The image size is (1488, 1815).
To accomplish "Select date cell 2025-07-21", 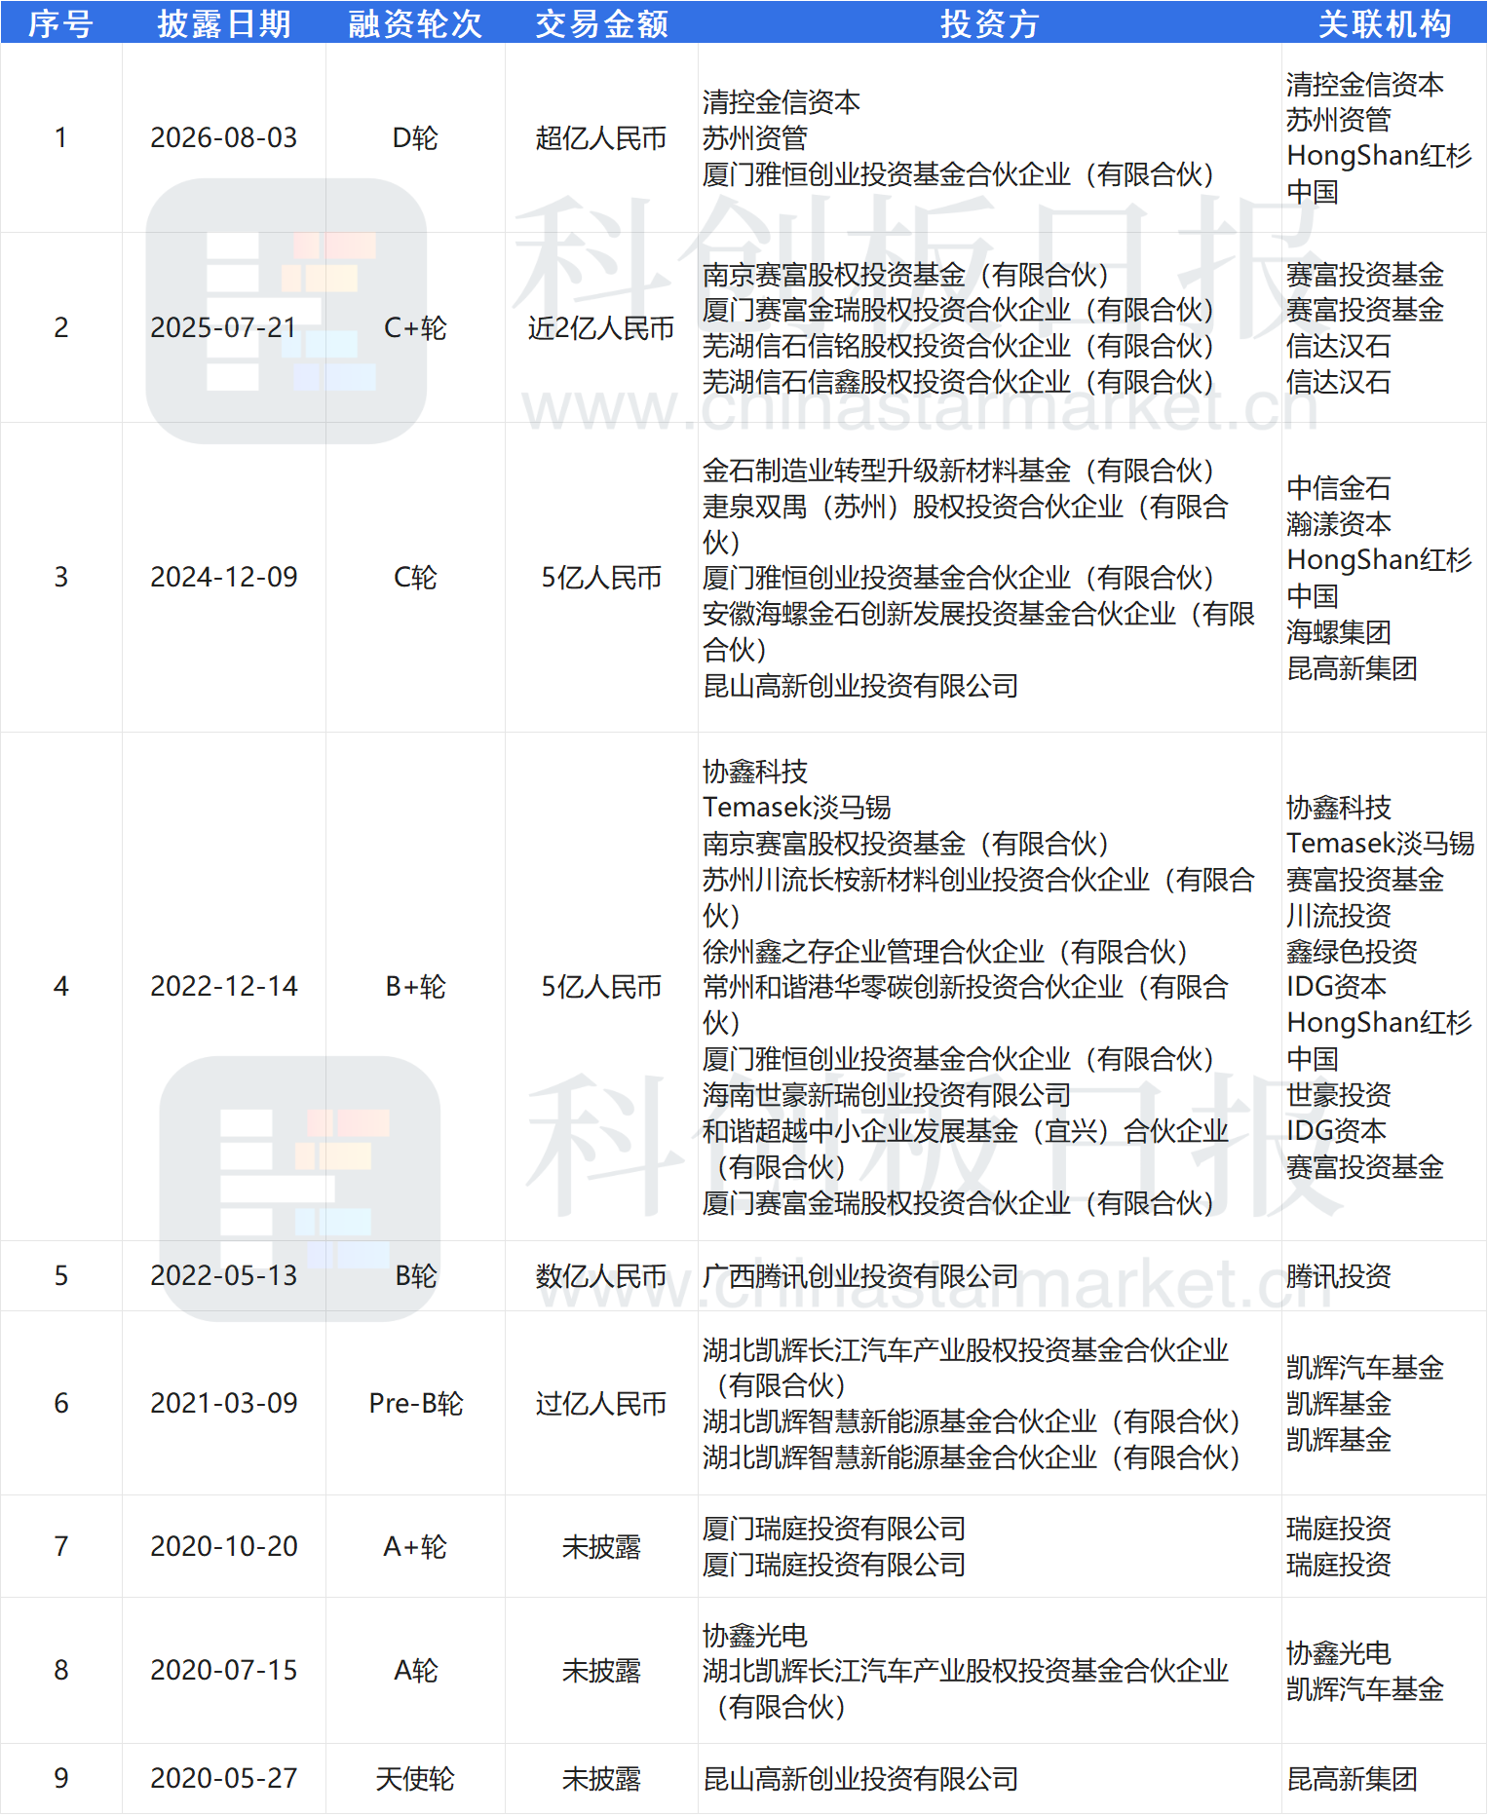I will click(x=224, y=327).
